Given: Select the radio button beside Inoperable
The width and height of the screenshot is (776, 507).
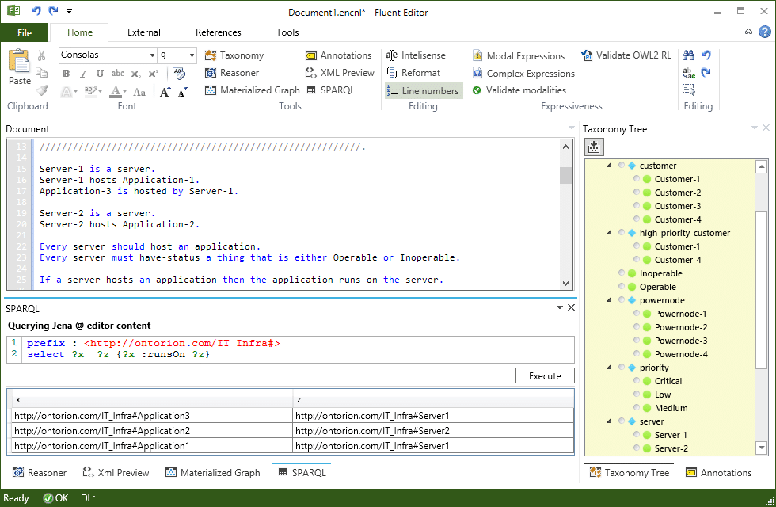Looking at the screenshot, I should (x=622, y=273).
